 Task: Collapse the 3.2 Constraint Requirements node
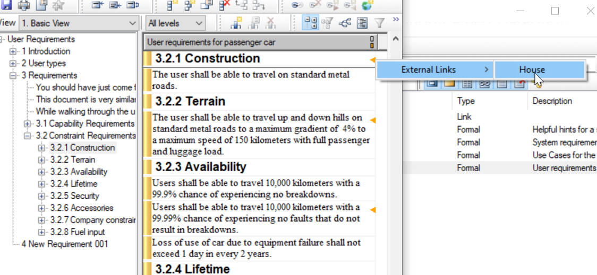click(28, 136)
